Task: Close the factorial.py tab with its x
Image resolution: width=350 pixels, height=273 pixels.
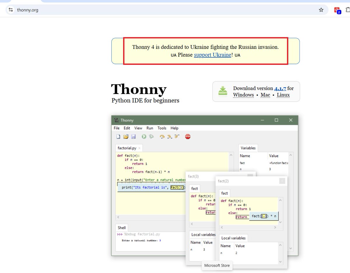Action: [x=139, y=148]
